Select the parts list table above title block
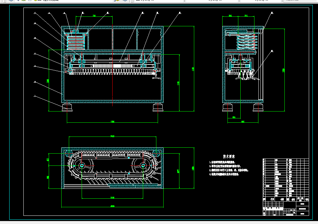The height and width of the screenshot is (224, 318). point(286,180)
